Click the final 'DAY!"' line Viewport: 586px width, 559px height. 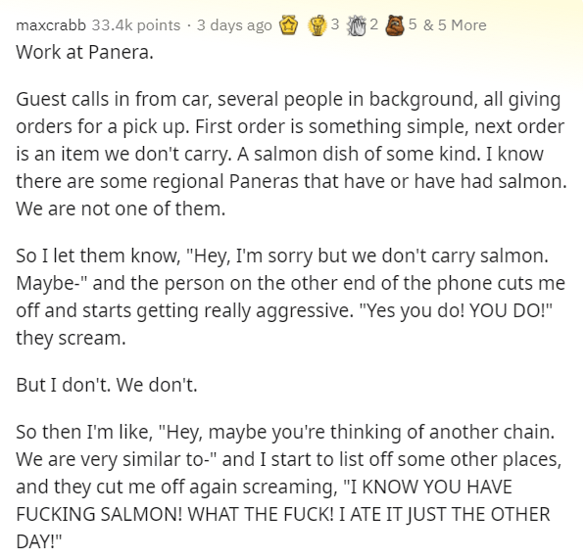tap(39, 541)
